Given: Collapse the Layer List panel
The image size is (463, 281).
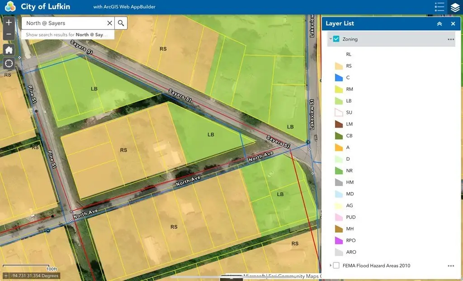Looking at the screenshot, I should (x=439, y=24).
